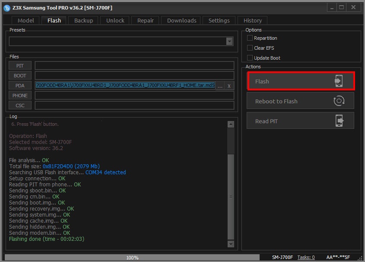Minimize the Z3X Samsung Tool window

coord(332,7)
